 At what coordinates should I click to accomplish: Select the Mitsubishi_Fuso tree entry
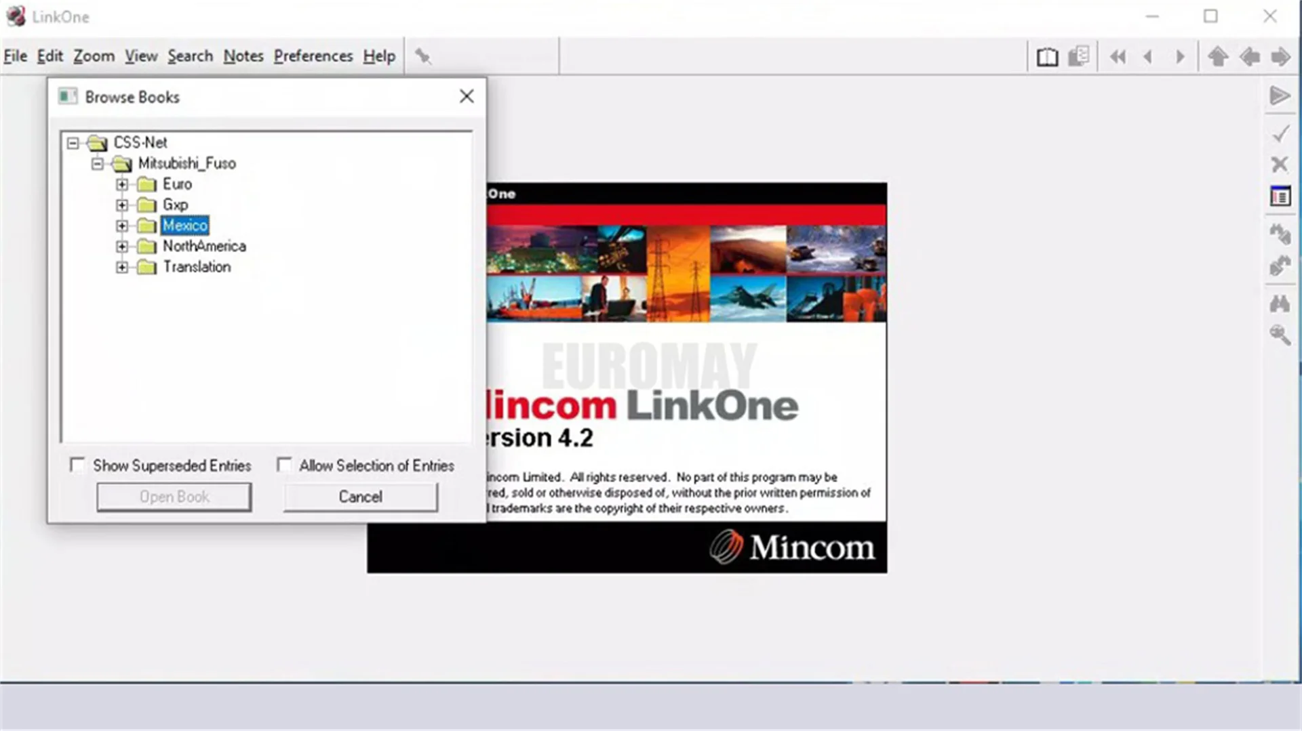[187, 163]
